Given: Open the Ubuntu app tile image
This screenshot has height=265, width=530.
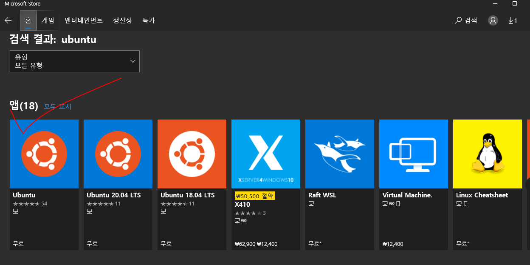Looking at the screenshot, I should click(44, 154).
